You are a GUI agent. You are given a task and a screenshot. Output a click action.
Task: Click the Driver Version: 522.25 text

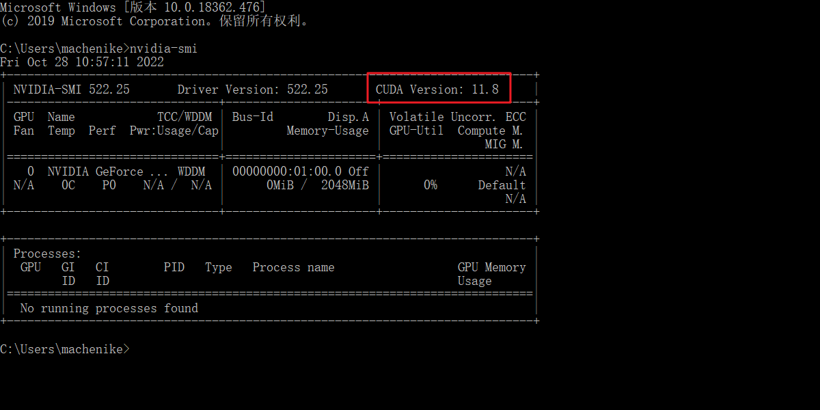click(253, 90)
